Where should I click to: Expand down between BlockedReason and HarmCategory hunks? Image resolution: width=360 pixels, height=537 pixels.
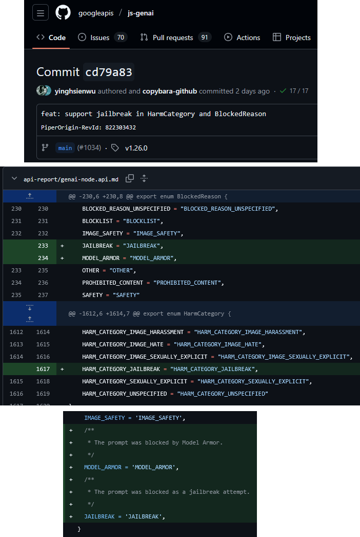pyautogui.click(x=30, y=307)
